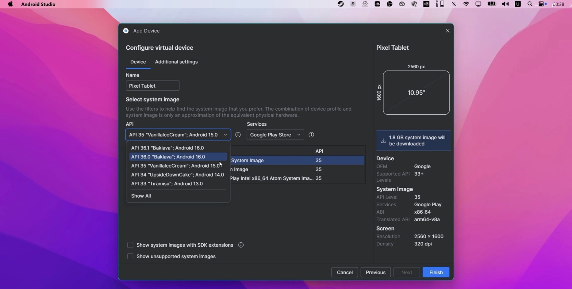Click the 10.95" device screen preview
Viewport: 572px width, 289px height.
[416, 93]
